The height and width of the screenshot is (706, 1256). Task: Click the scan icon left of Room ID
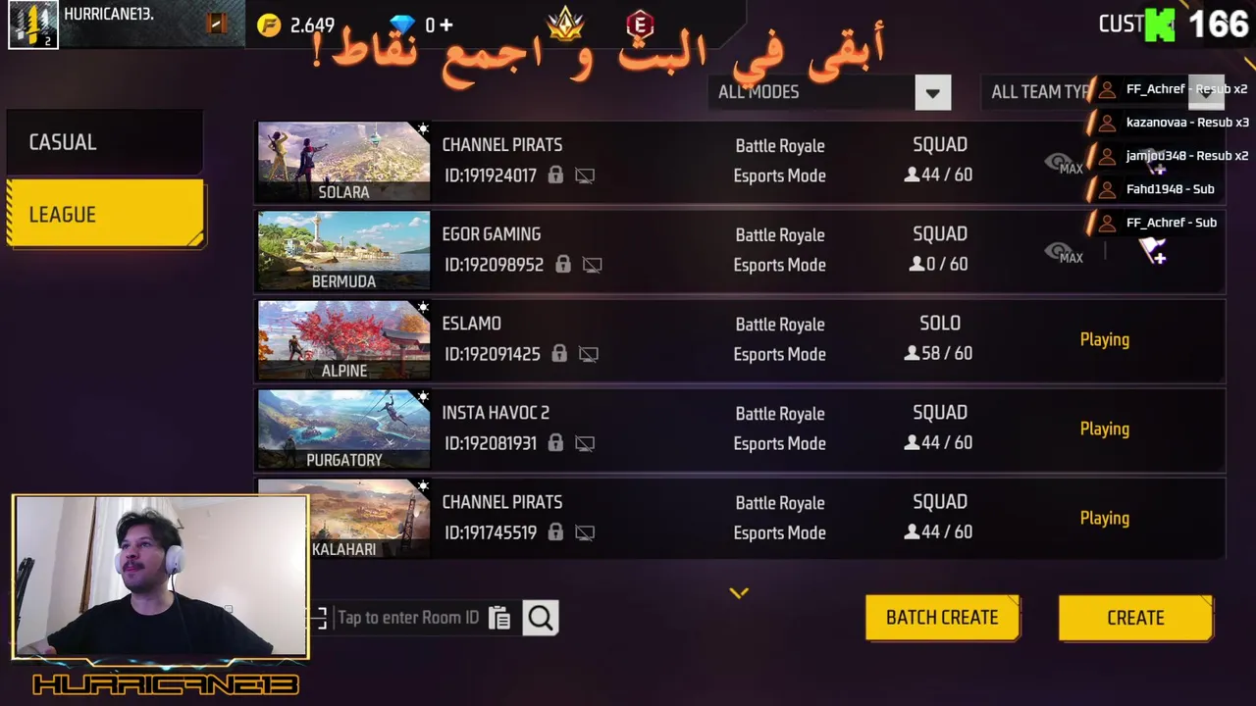(319, 618)
